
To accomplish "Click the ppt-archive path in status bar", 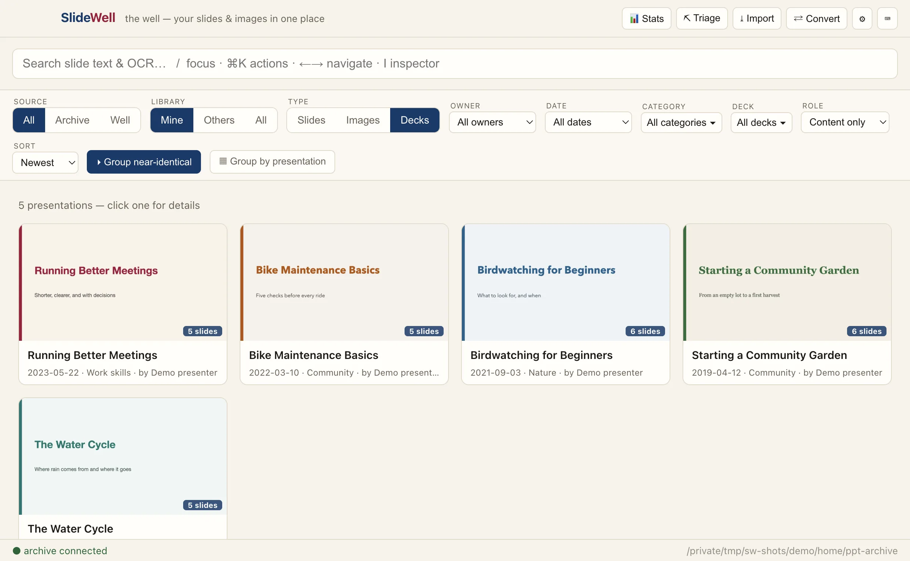I will (x=792, y=551).
